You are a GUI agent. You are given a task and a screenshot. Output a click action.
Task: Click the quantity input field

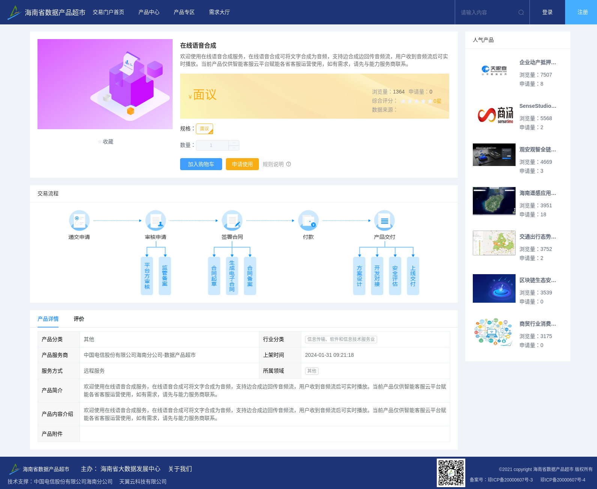click(212, 145)
